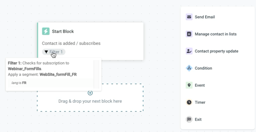256x132 pixels.
Task: Click the Contact property update icon
Action: tap(189, 51)
